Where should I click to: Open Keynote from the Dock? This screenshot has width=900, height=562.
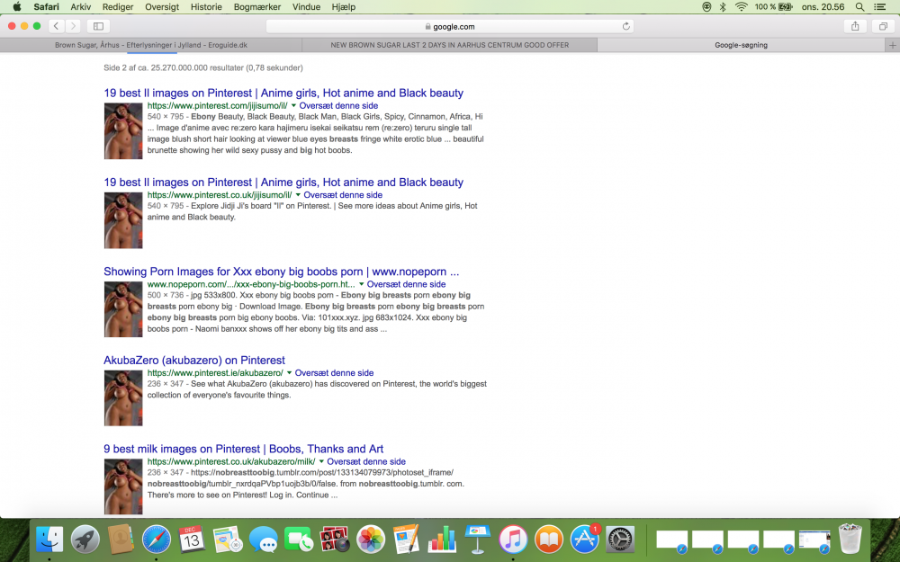point(478,540)
